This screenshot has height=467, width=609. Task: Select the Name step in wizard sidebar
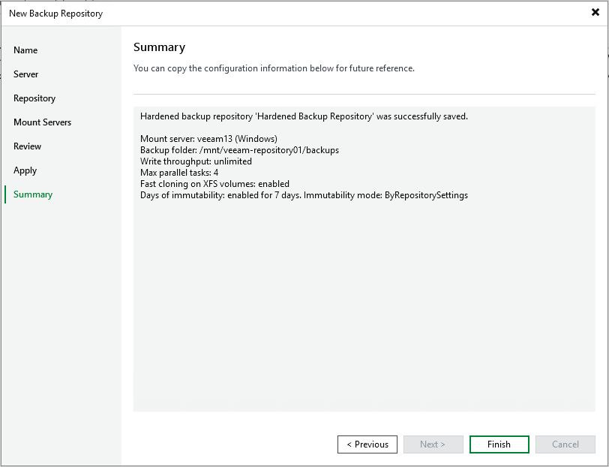pyautogui.click(x=25, y=50)
